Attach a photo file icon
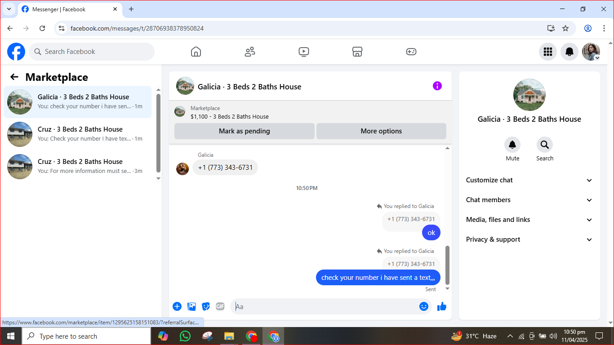This screenshot has height=345, width=614. [192, 306]
